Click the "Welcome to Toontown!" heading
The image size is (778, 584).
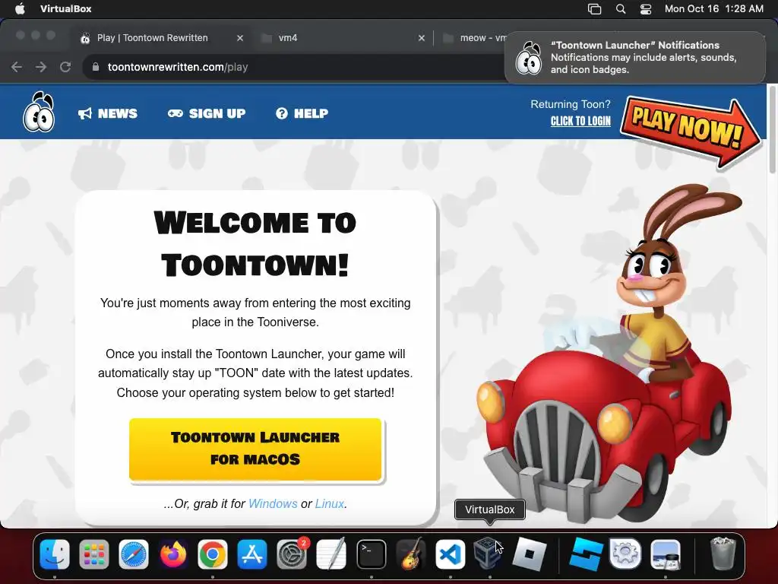coord(255,243)
